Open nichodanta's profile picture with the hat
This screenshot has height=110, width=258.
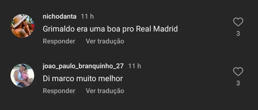(x=22, y=26)
